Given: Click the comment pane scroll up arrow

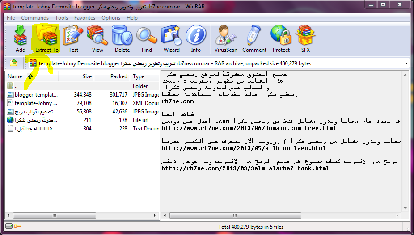Looking at the screenshot, I should [x=406, y=75].
